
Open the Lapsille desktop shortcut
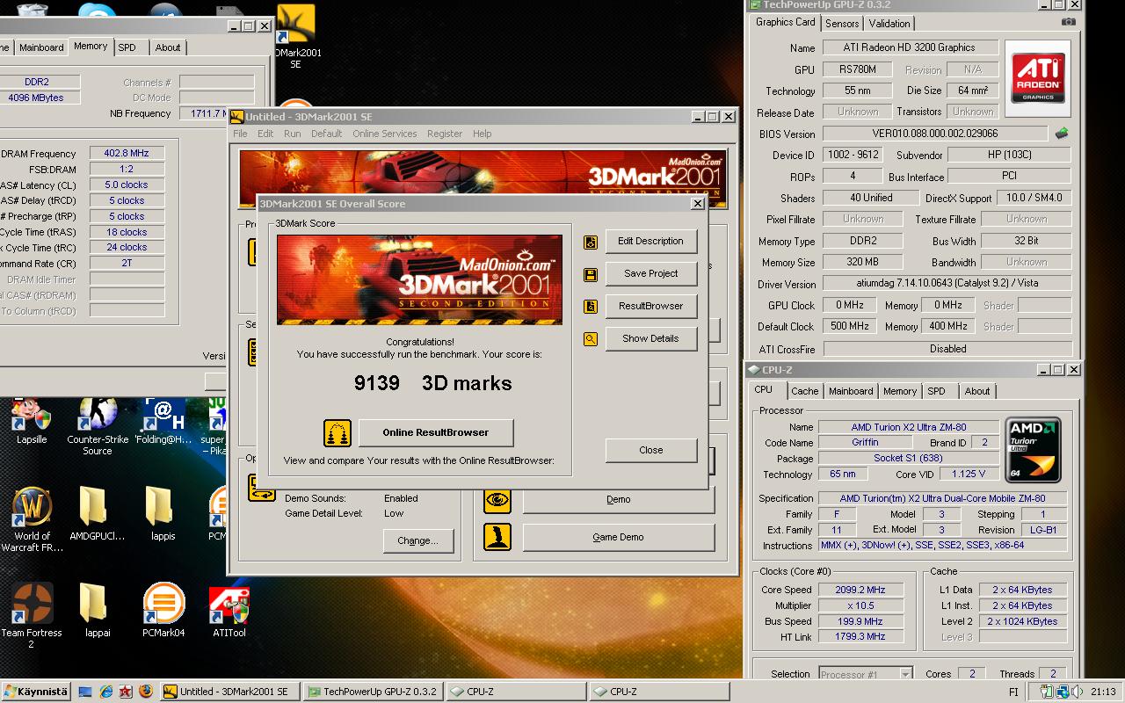point(32,421)
